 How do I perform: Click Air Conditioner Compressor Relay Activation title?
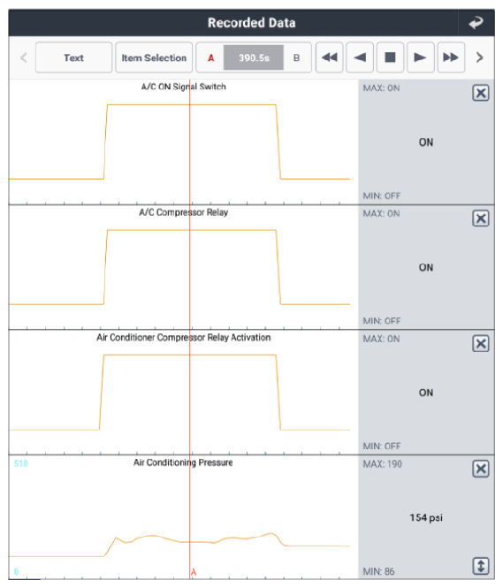pos(184,338)
